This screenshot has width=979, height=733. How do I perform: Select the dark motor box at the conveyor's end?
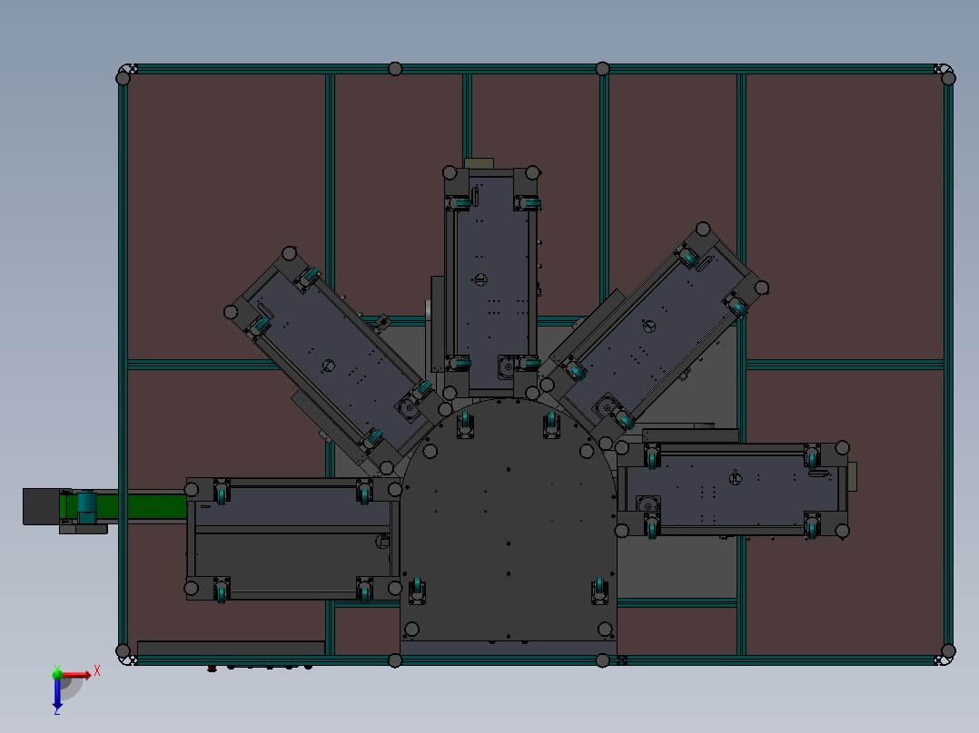click(41, 506)
